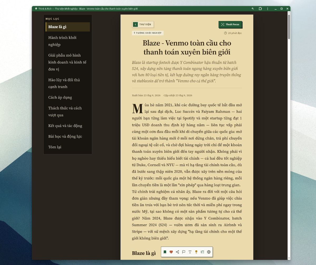Open the three-dot app menu
This screenshot has height=265, width=316.
268,9
